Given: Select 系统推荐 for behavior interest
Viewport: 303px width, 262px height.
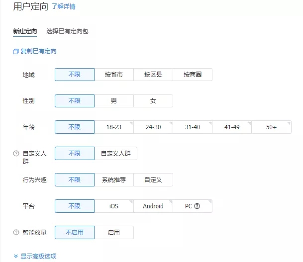Looking at the screenshot, I should pyautogui.click(x=114, y=180).
